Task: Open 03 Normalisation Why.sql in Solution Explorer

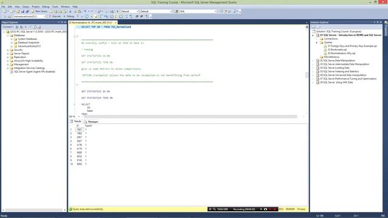Action: tap(341, 53)
